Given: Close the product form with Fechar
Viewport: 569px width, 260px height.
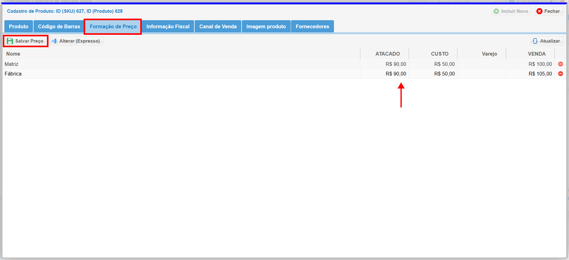Looking at the screenshot, I should coord(548,11).
